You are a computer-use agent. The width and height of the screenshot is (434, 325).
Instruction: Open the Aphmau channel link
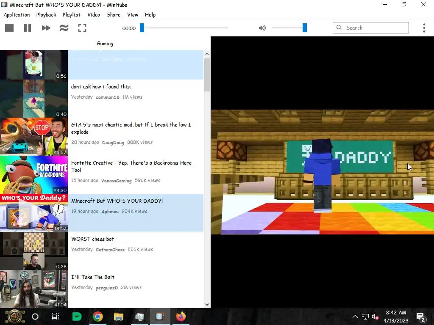click(110, 212)
